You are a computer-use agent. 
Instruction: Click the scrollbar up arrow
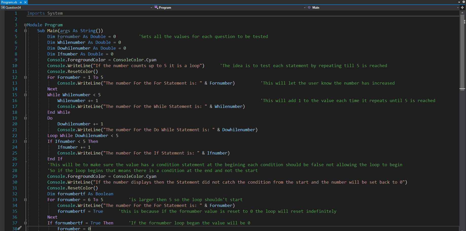462,12
